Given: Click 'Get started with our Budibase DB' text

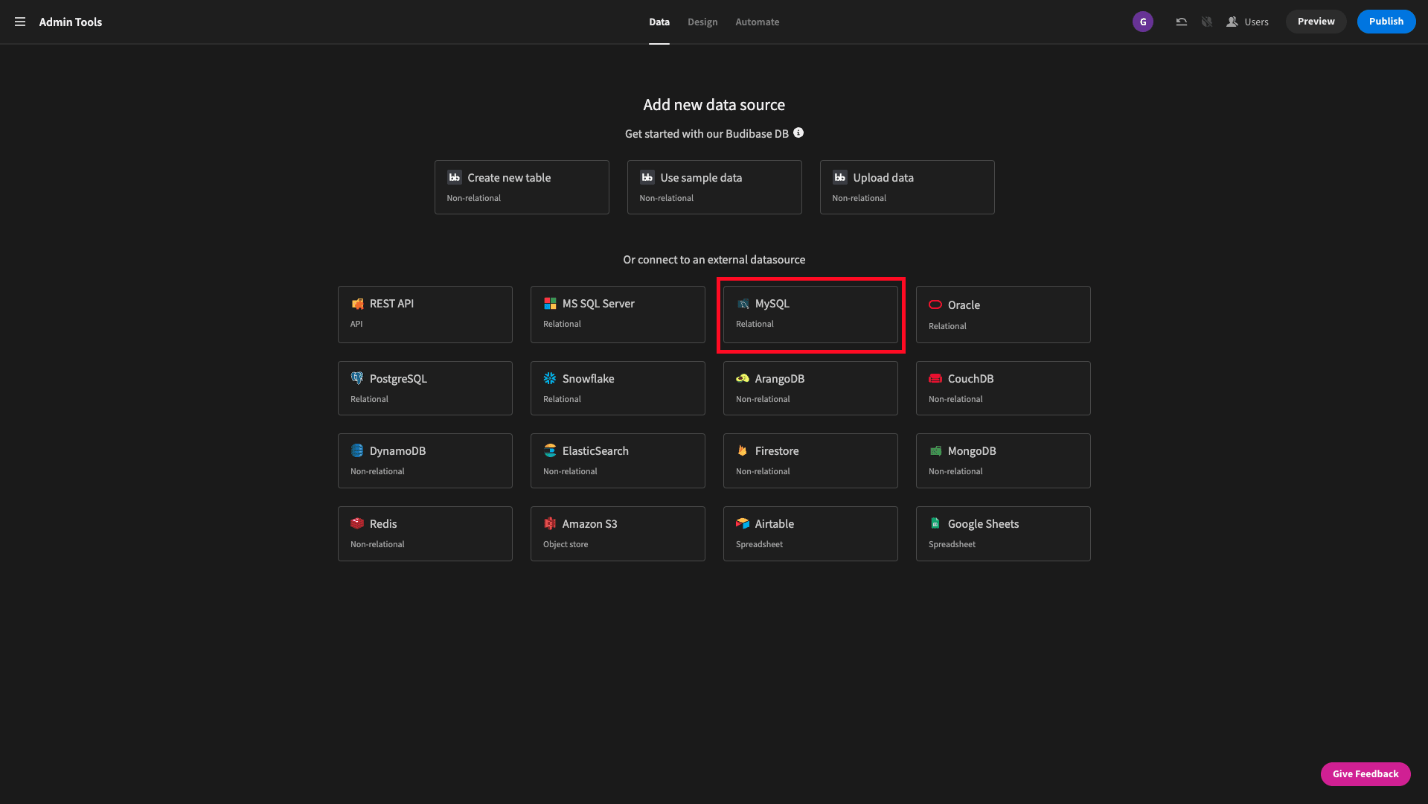Looking at the screenshot, I should tap(706, 134).
